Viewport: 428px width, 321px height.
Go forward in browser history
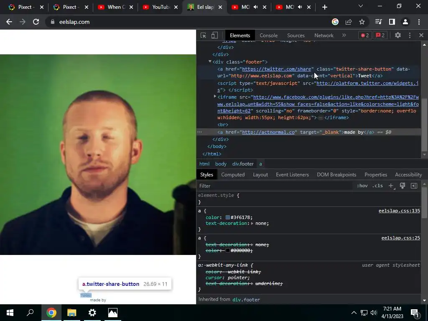(x=23, y=22)
